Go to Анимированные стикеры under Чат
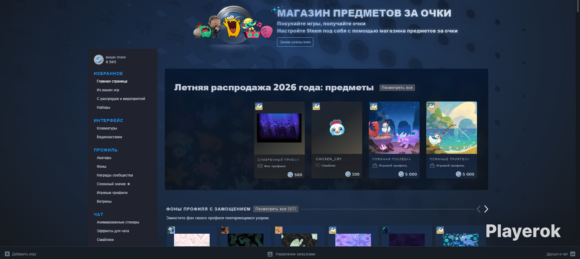 point(118,222)
